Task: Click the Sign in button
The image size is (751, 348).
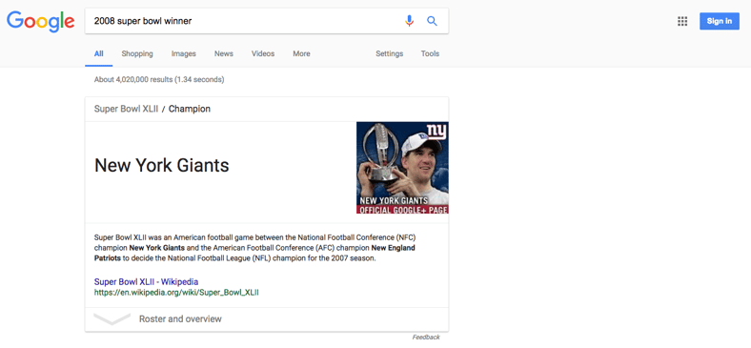Action: pos(720,21)
